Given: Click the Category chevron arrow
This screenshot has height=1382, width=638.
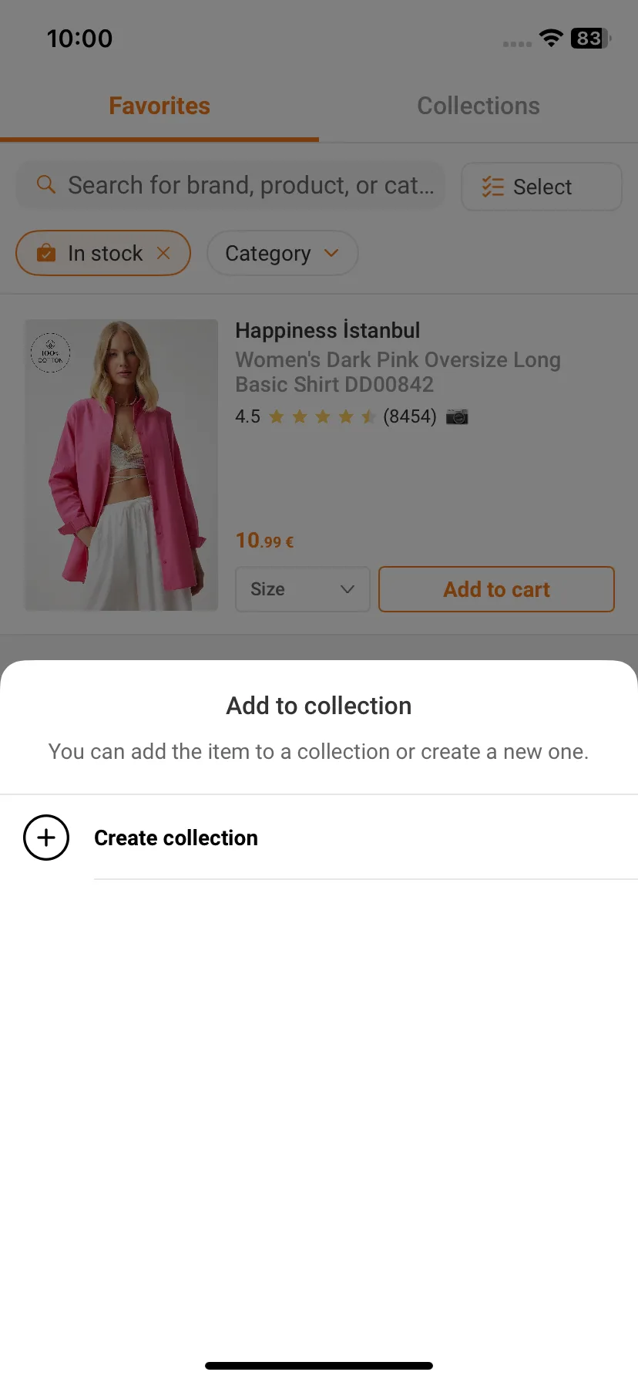Looking at the screenshot, I should pos(331,253).
